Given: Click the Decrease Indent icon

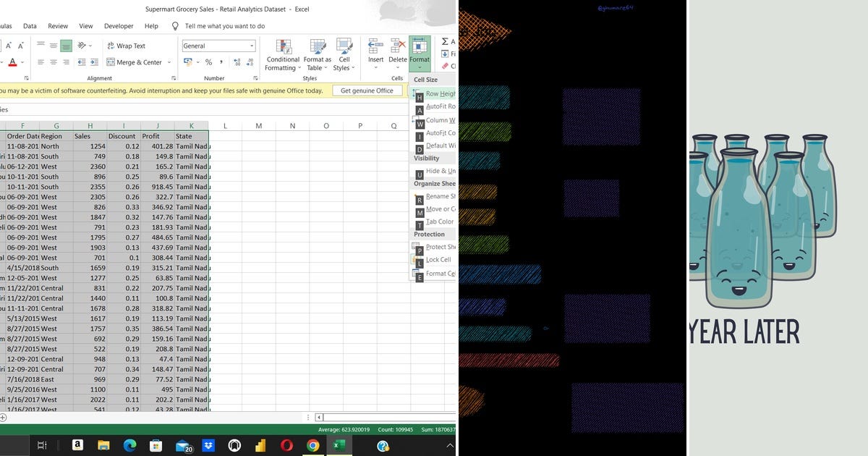Looking at the screenshot, I should click(x=81, y=62).
